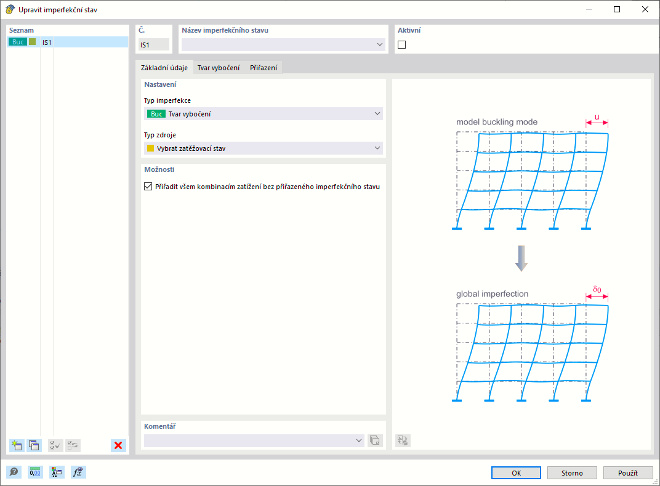Viewport: 660px width, 486px height.
Task: Close the Upravit imperfekční stav dialog
Action: tap(645, 9)
